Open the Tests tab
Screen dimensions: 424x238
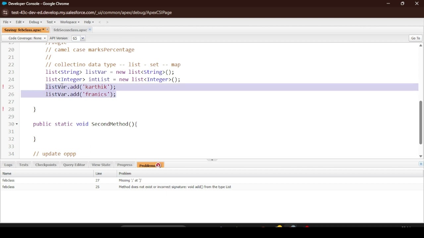pyautogui.click(x=24, y=165)
